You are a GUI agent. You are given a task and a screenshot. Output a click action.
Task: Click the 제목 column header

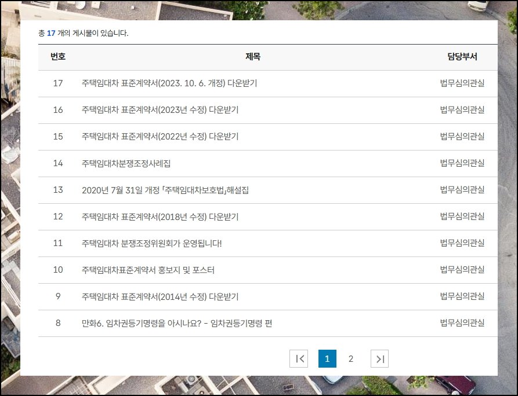(253, 57)
